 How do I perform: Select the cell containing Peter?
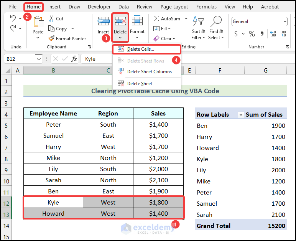click(x=53, y=124)
